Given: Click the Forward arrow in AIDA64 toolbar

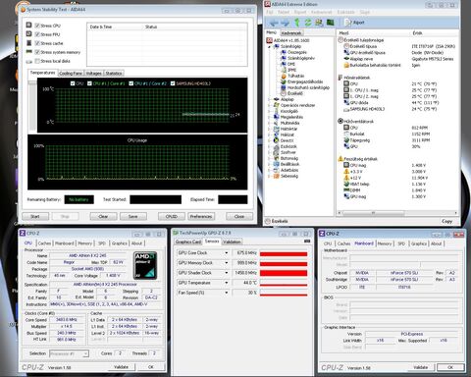Looking at the screenshot, I should [x=286, y=23].
